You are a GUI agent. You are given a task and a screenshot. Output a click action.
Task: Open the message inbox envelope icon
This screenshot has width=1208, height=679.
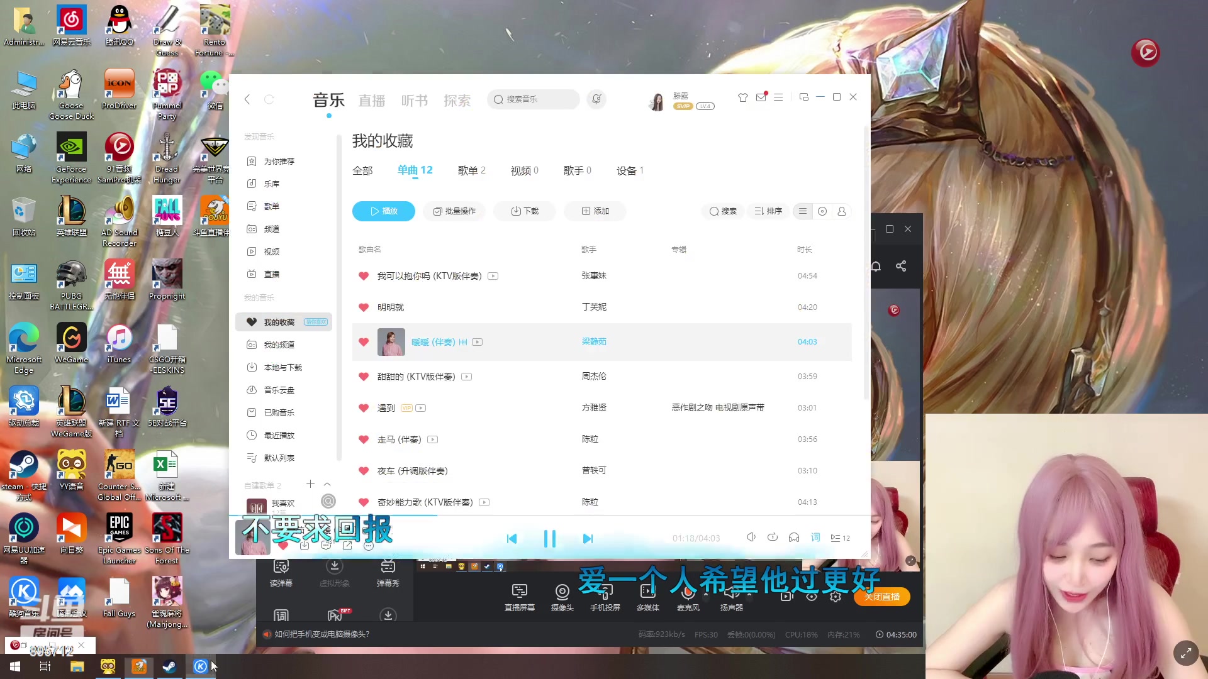tap(761, 97)
